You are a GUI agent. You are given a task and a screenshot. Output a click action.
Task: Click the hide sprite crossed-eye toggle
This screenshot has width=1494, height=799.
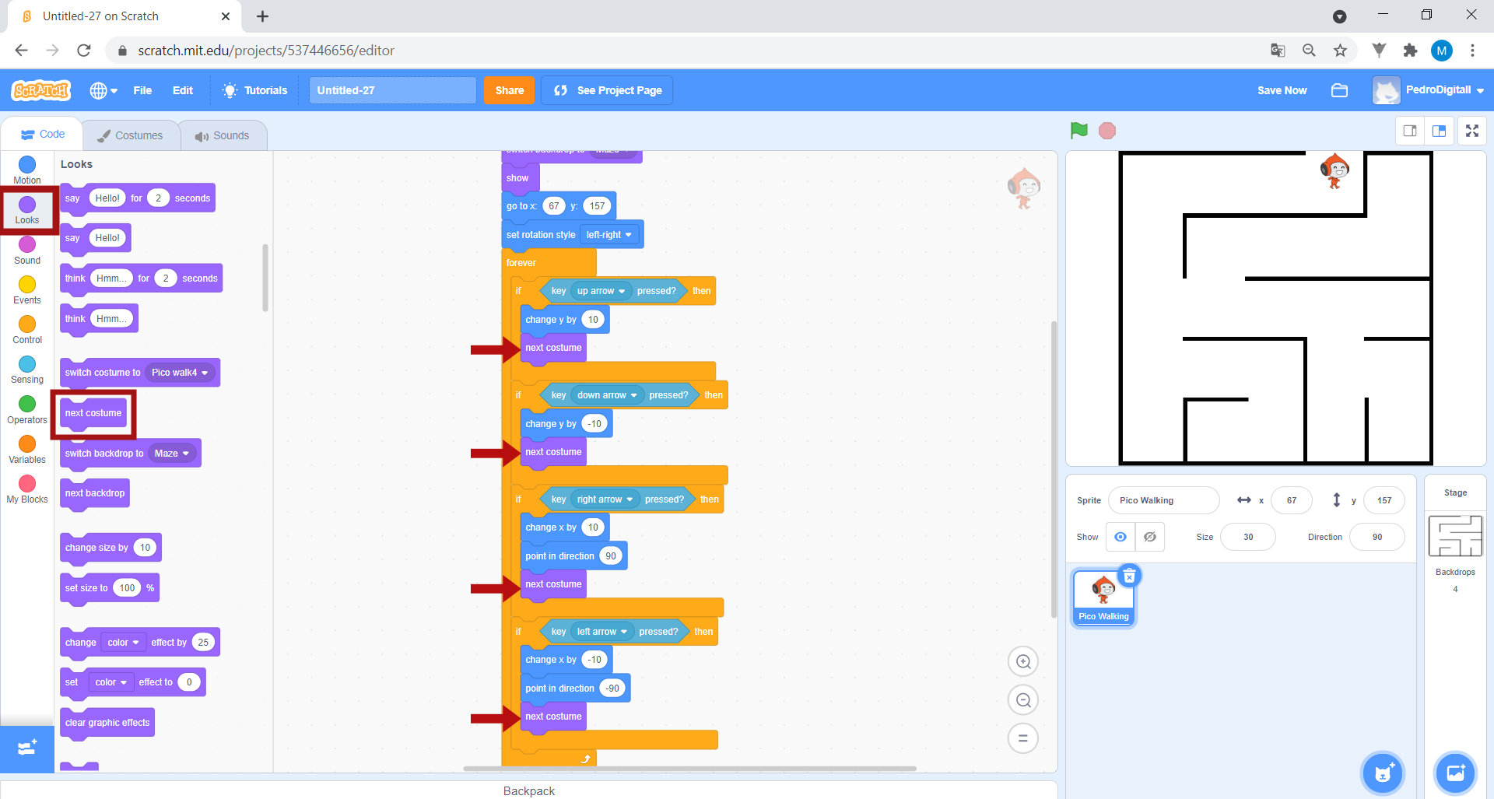click(1149, 537)
